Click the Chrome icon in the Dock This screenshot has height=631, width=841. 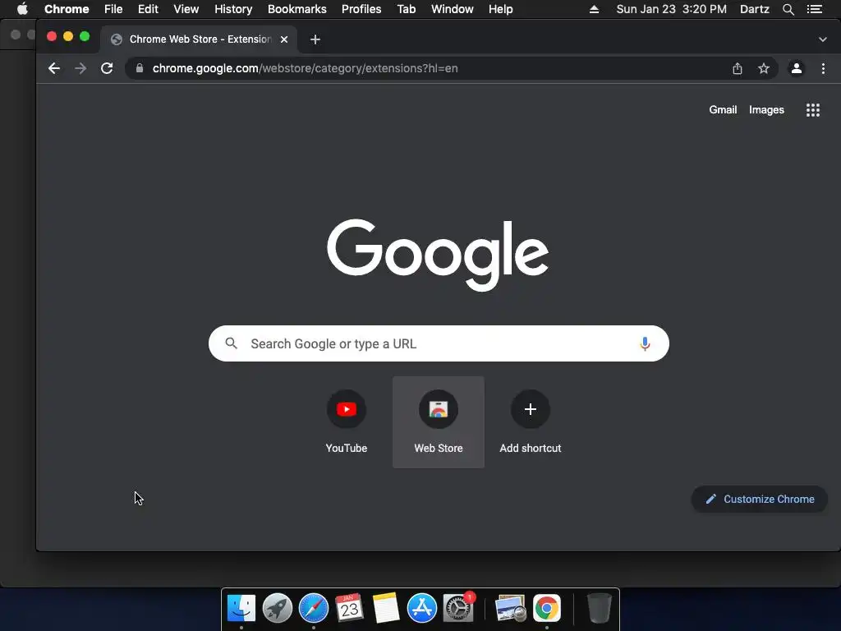tap(546, 608)
